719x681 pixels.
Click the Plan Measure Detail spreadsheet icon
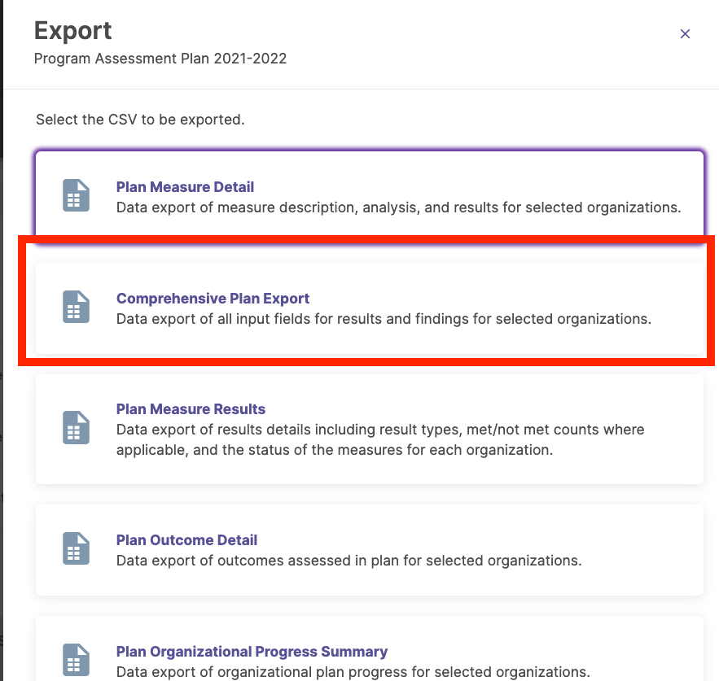[x=76, y=195]
